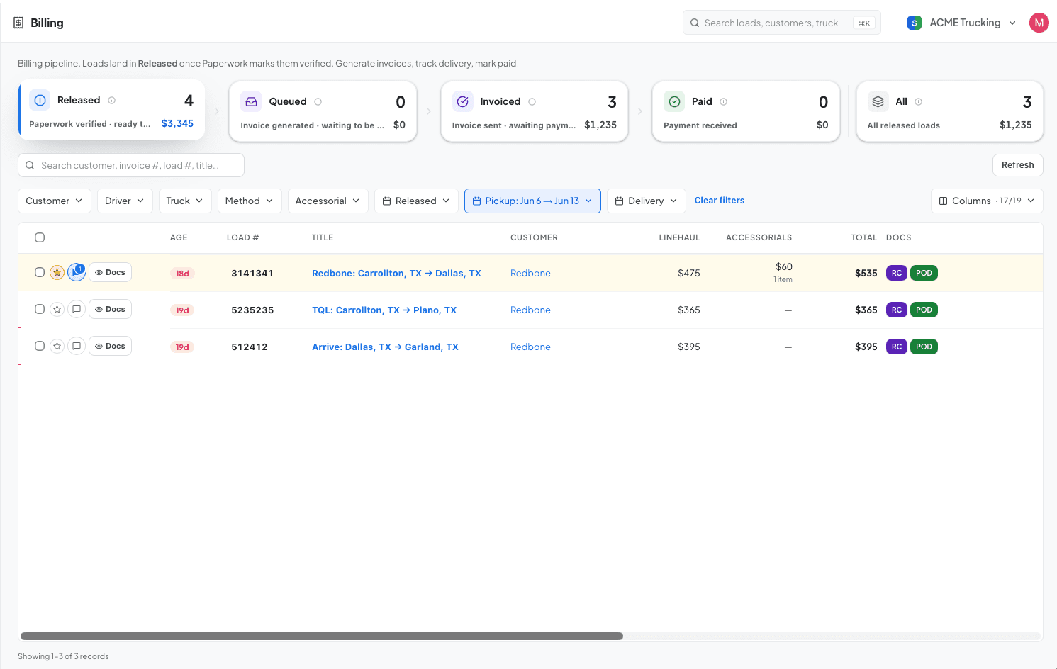Star load 5235235 row

point(57,309)
